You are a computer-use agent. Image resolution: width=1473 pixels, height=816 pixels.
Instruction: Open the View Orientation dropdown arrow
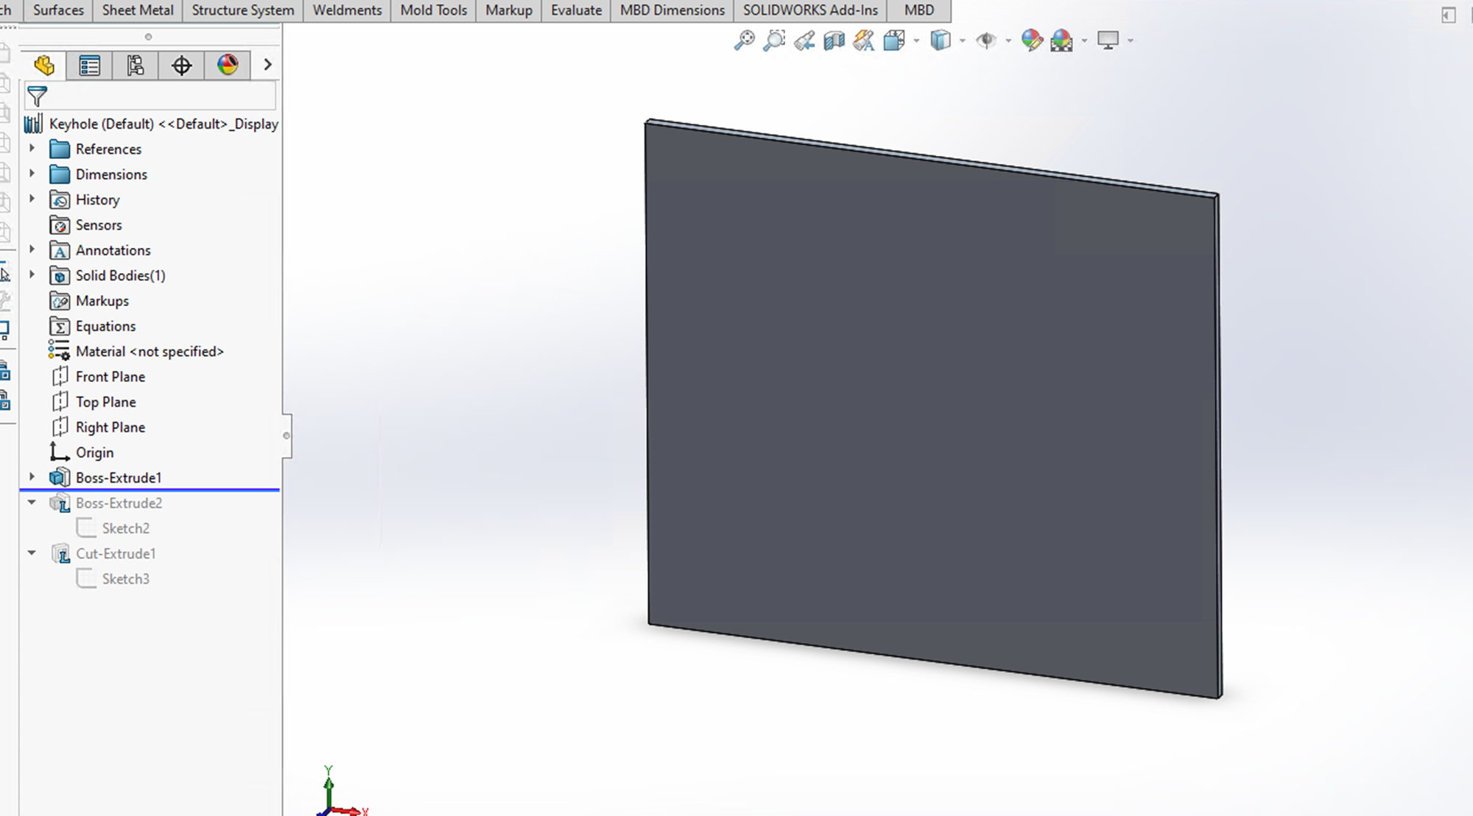(x=915, y=42)
